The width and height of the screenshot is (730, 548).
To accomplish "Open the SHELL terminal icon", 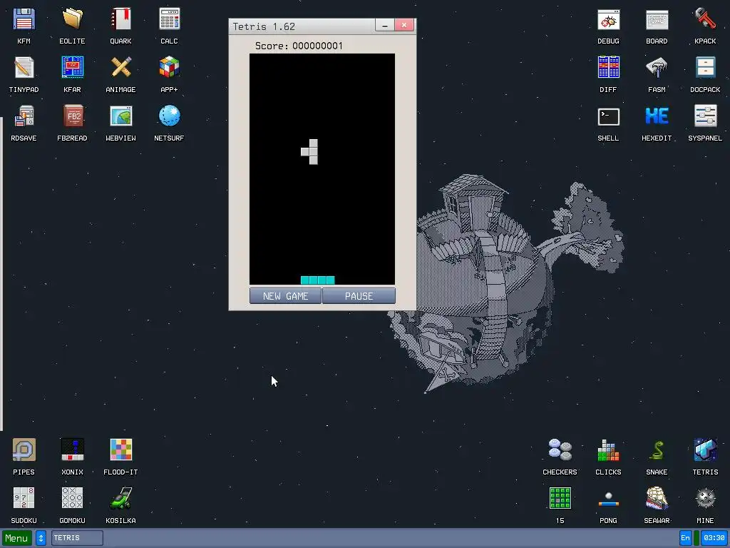I will (x=609, y=116).
